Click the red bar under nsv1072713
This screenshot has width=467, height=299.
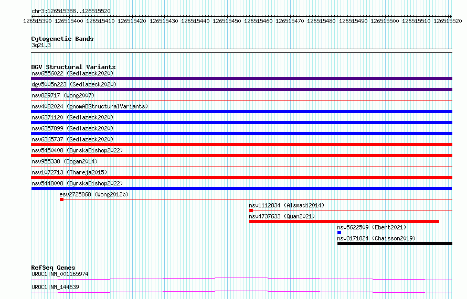[x=241, y=178]
